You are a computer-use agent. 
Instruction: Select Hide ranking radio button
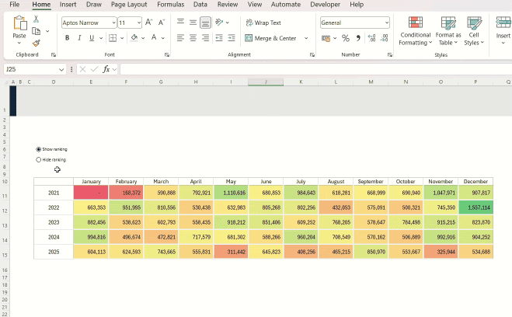click(39, 159)
